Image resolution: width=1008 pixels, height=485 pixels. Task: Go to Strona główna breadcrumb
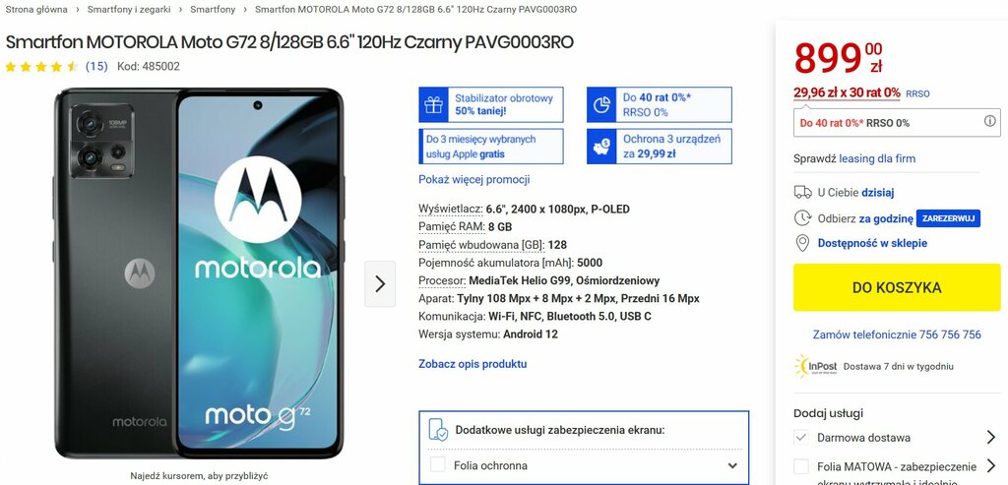click(x=36, y=10)
